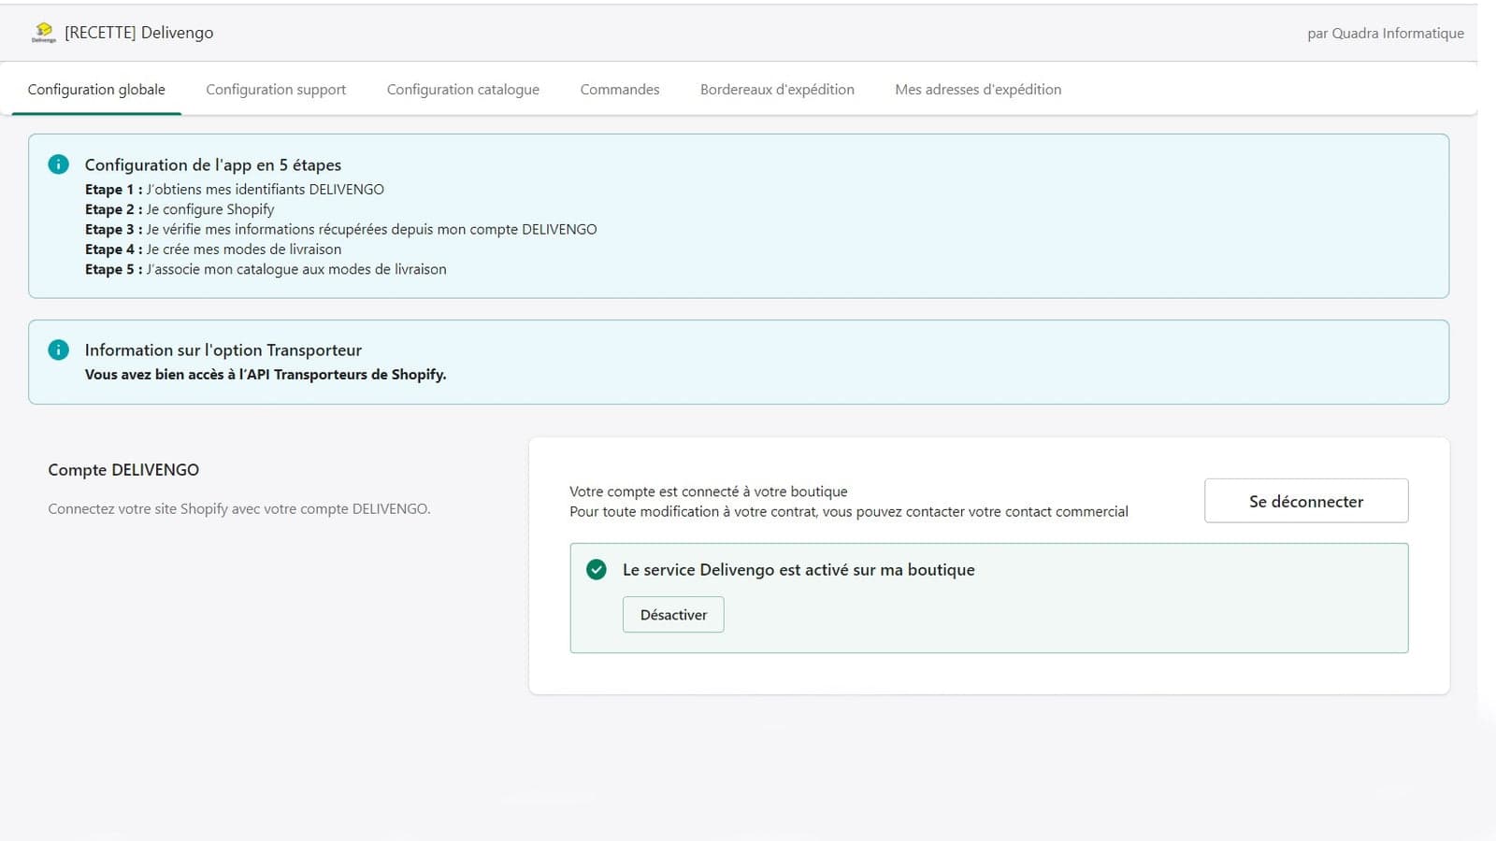Click the Transporteur information banner
Viewport: 1496px width, 841px height.
pyautogui.click(x=738, y=362)
